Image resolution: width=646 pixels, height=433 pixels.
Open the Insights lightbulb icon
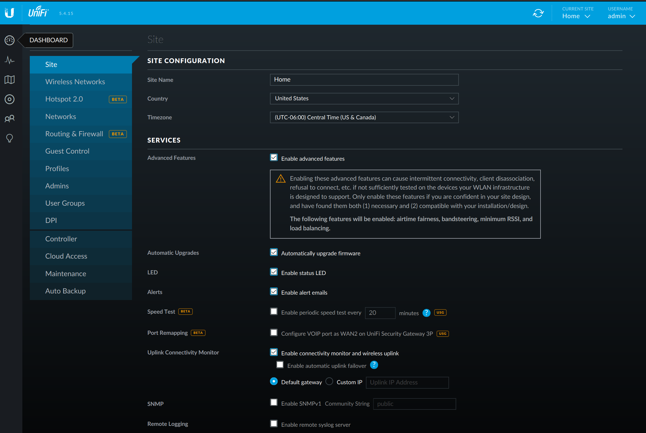10,138
